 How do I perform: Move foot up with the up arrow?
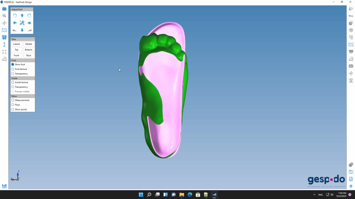pos(22,16)
